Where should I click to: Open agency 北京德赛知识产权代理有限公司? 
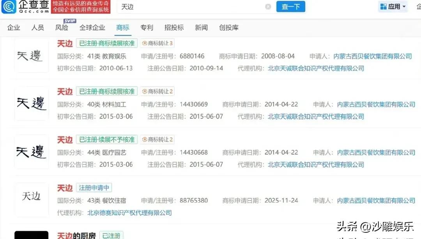click(x=129, y=213)
